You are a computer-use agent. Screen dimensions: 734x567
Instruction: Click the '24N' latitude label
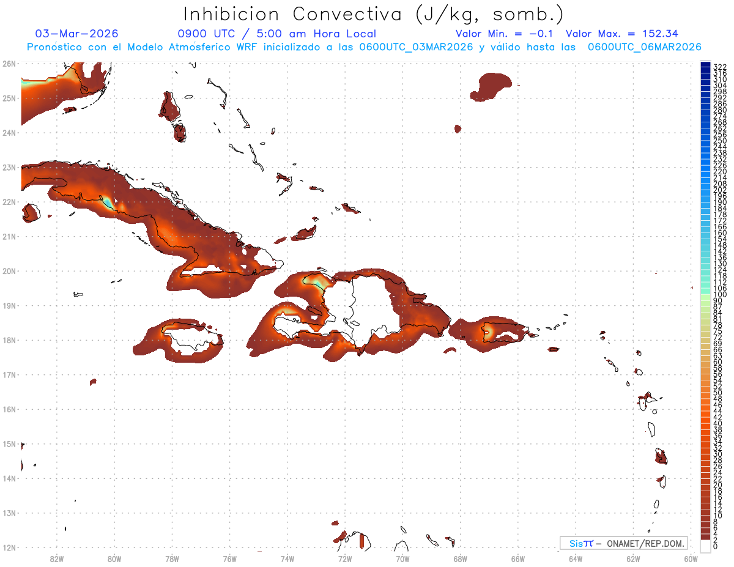(9, 133)
